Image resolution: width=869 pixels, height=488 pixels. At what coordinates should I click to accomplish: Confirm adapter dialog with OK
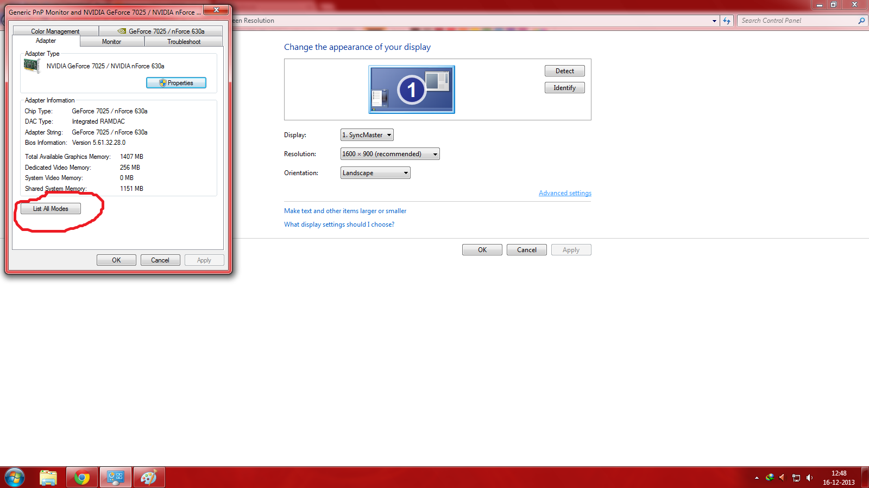coord(116,260)
